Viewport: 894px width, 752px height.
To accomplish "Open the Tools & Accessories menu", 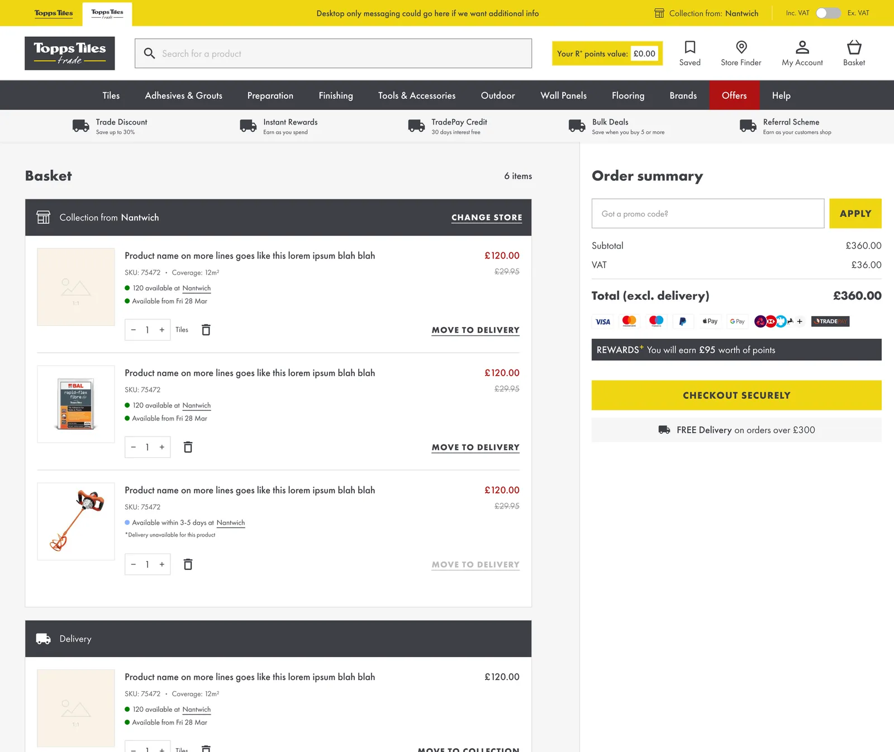I will coord(417,95).
